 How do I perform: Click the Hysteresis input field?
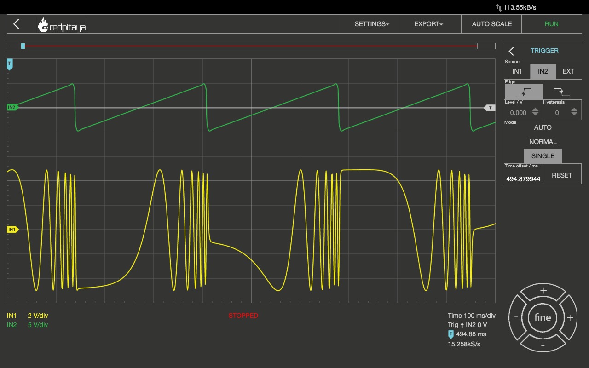coord(556,113)
